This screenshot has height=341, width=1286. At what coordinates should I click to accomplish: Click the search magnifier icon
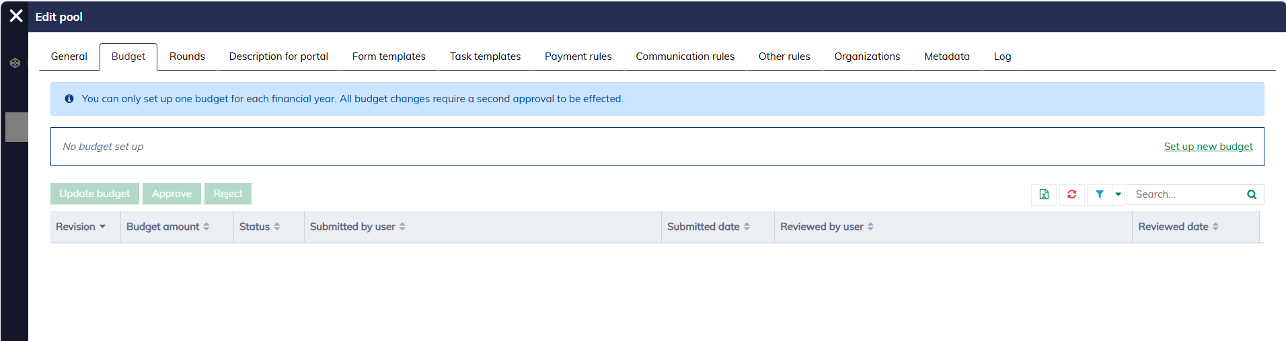[x=1252, y=194]
